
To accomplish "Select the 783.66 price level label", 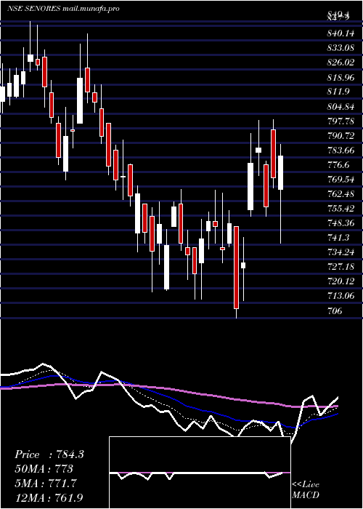I will [x=340, y=150].
